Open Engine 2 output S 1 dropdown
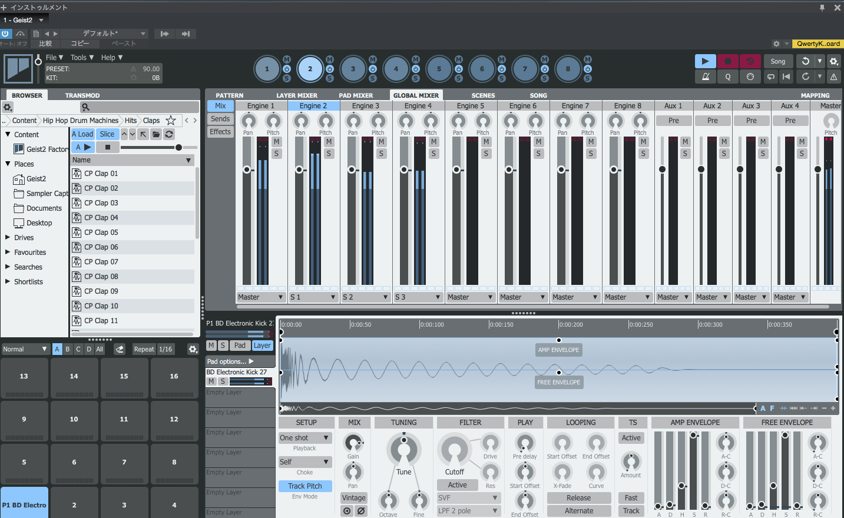The image size is (844, 518). pos(313,297)
